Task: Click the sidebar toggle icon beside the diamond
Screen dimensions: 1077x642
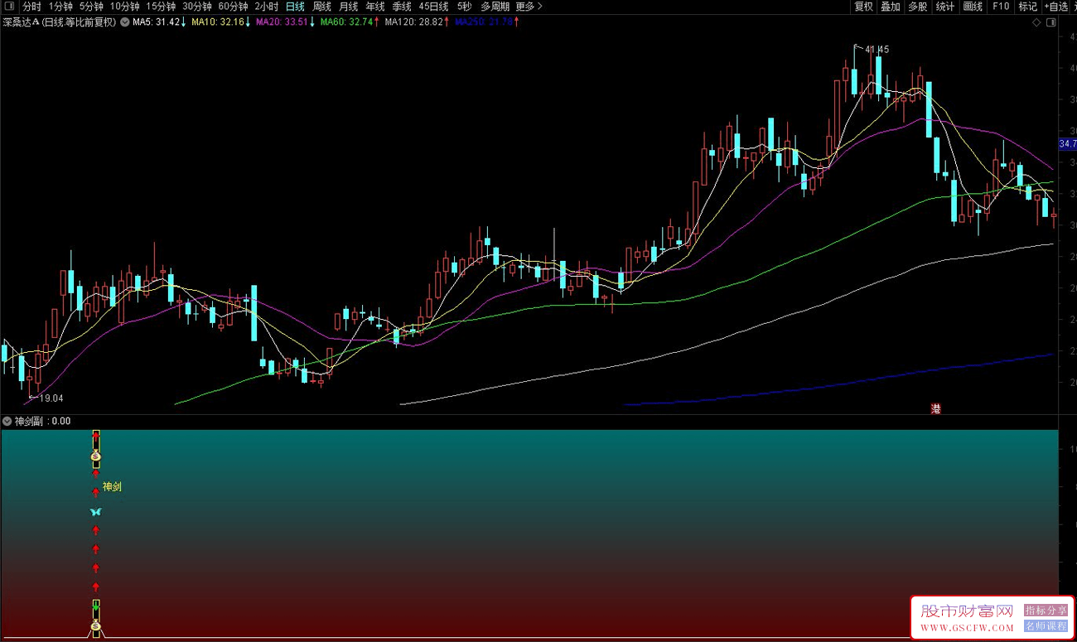Action: pos(1050,22)
